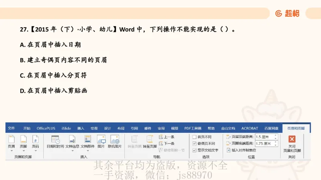The height and width of the screenshot is (180, 321).
Task: Click the 转至页脚 go to footer icon
Action: tap(150, 139)
